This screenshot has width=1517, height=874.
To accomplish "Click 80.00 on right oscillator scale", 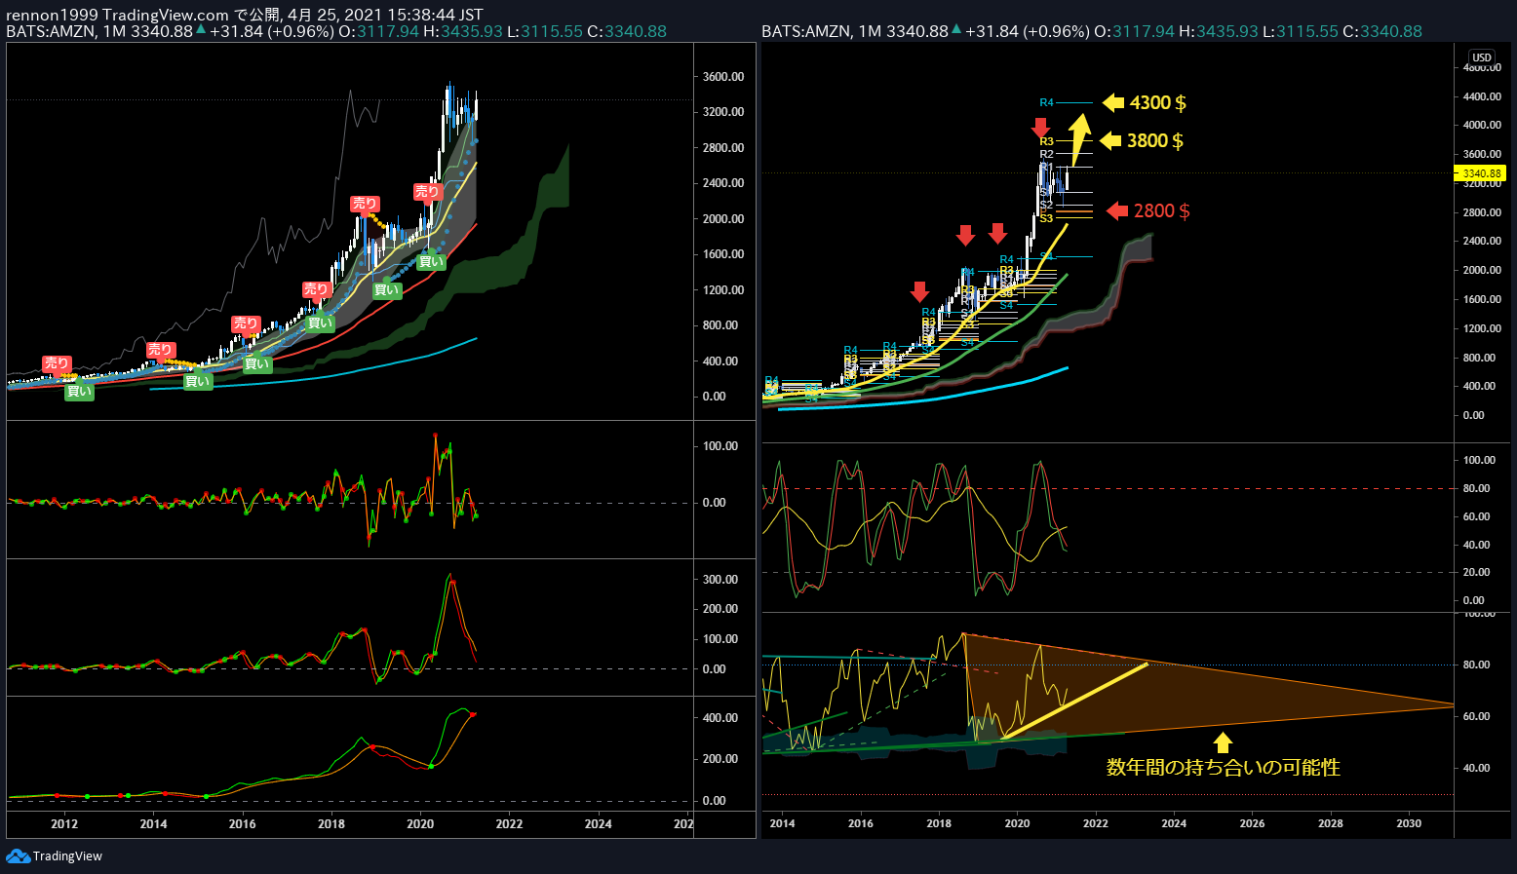I will click(x=1476, y=488).
